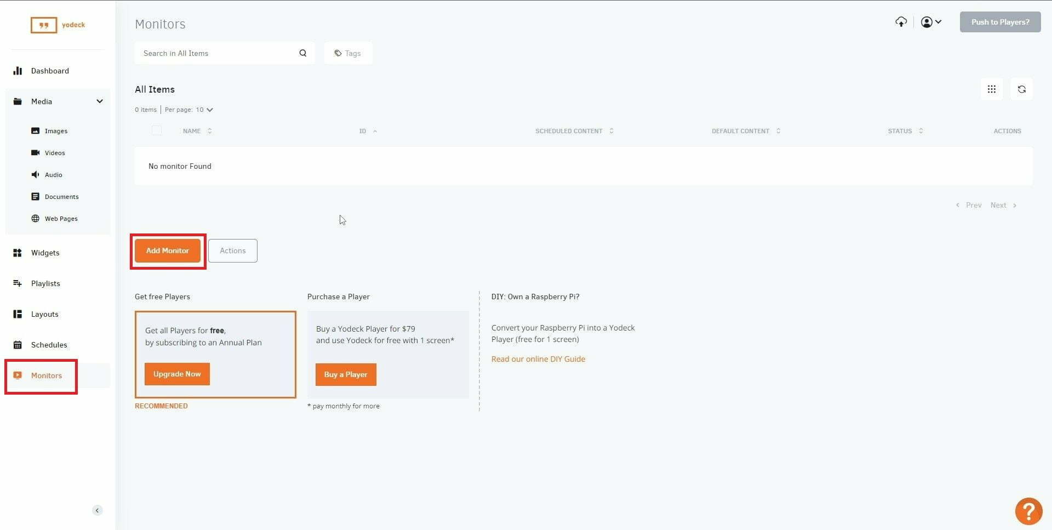Click the tag icon beside Tags
1052x530 pixels.
(338, 53)
